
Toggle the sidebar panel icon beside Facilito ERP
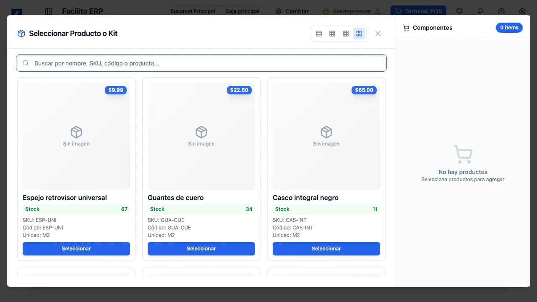click(x=49, y=11)
